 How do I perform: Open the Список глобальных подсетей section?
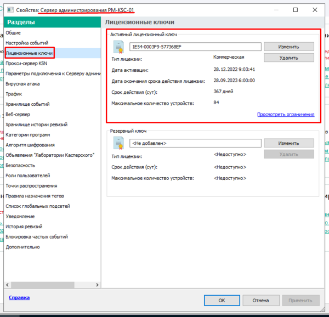38,206
